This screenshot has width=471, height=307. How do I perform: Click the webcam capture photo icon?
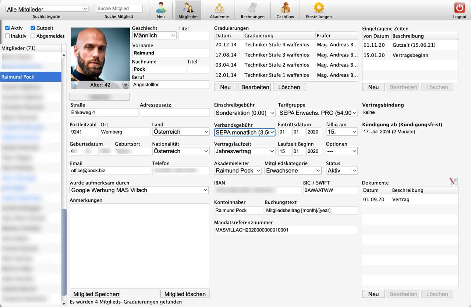pos(125,85)
